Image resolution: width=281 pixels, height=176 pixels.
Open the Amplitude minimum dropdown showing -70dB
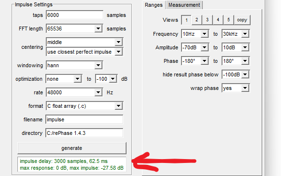tap(195, 47)
